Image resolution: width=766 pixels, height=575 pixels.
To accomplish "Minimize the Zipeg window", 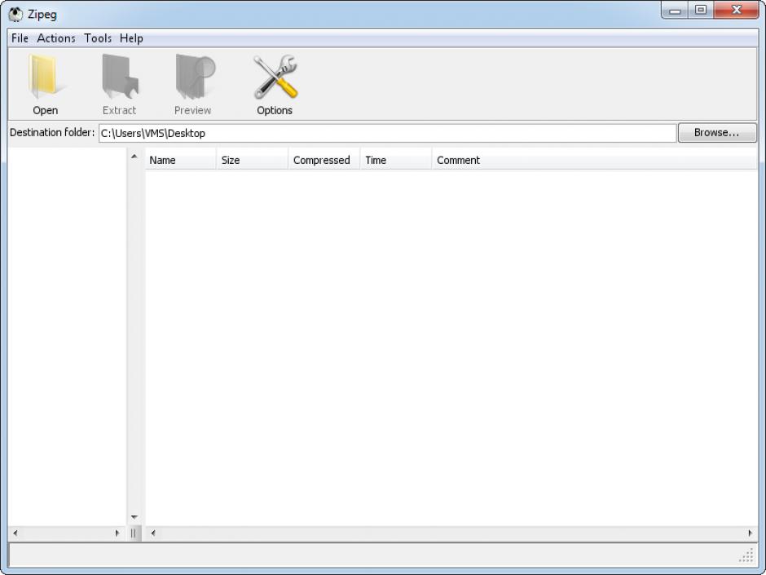I will [675, 11].
